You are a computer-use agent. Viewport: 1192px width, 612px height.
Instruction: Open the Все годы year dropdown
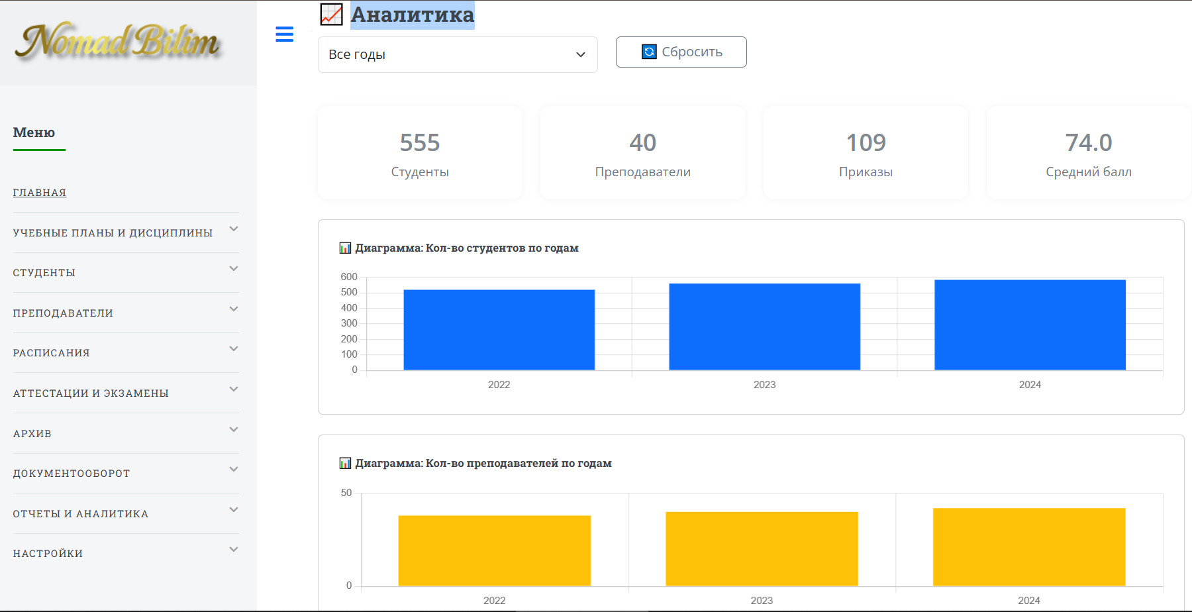[x=458, y=54]
